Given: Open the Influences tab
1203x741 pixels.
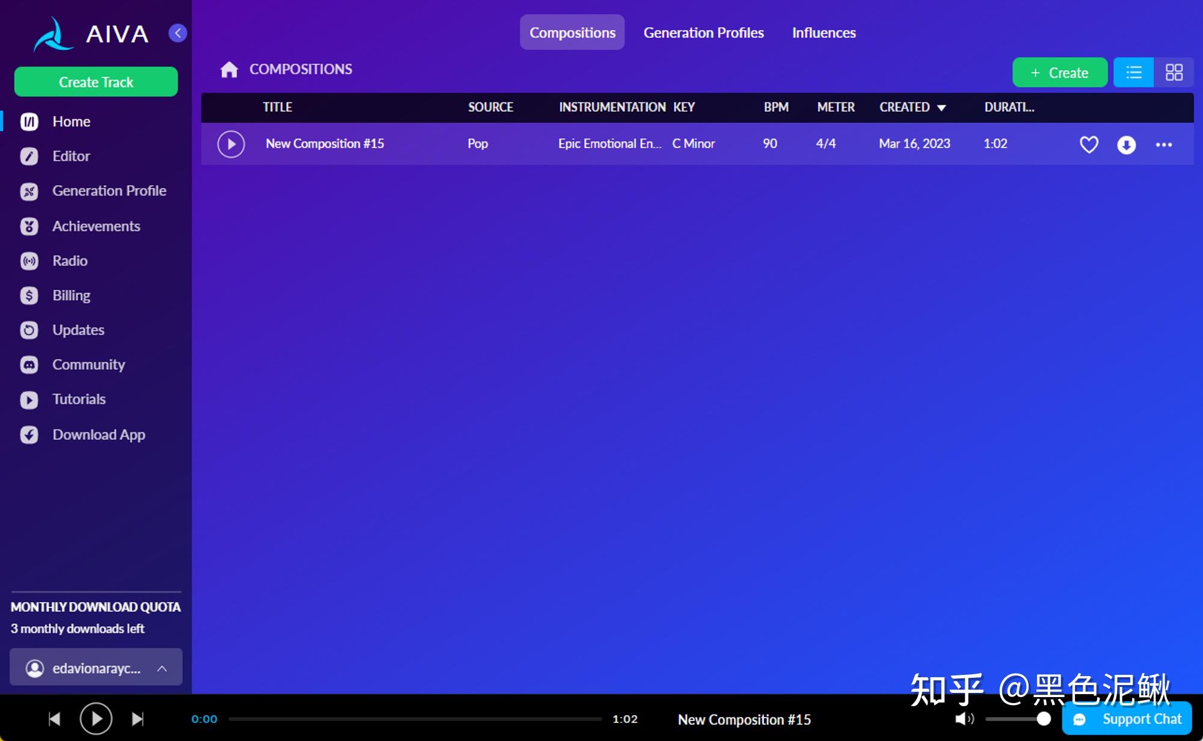Looking at the screenshot, I should [823, 32].
